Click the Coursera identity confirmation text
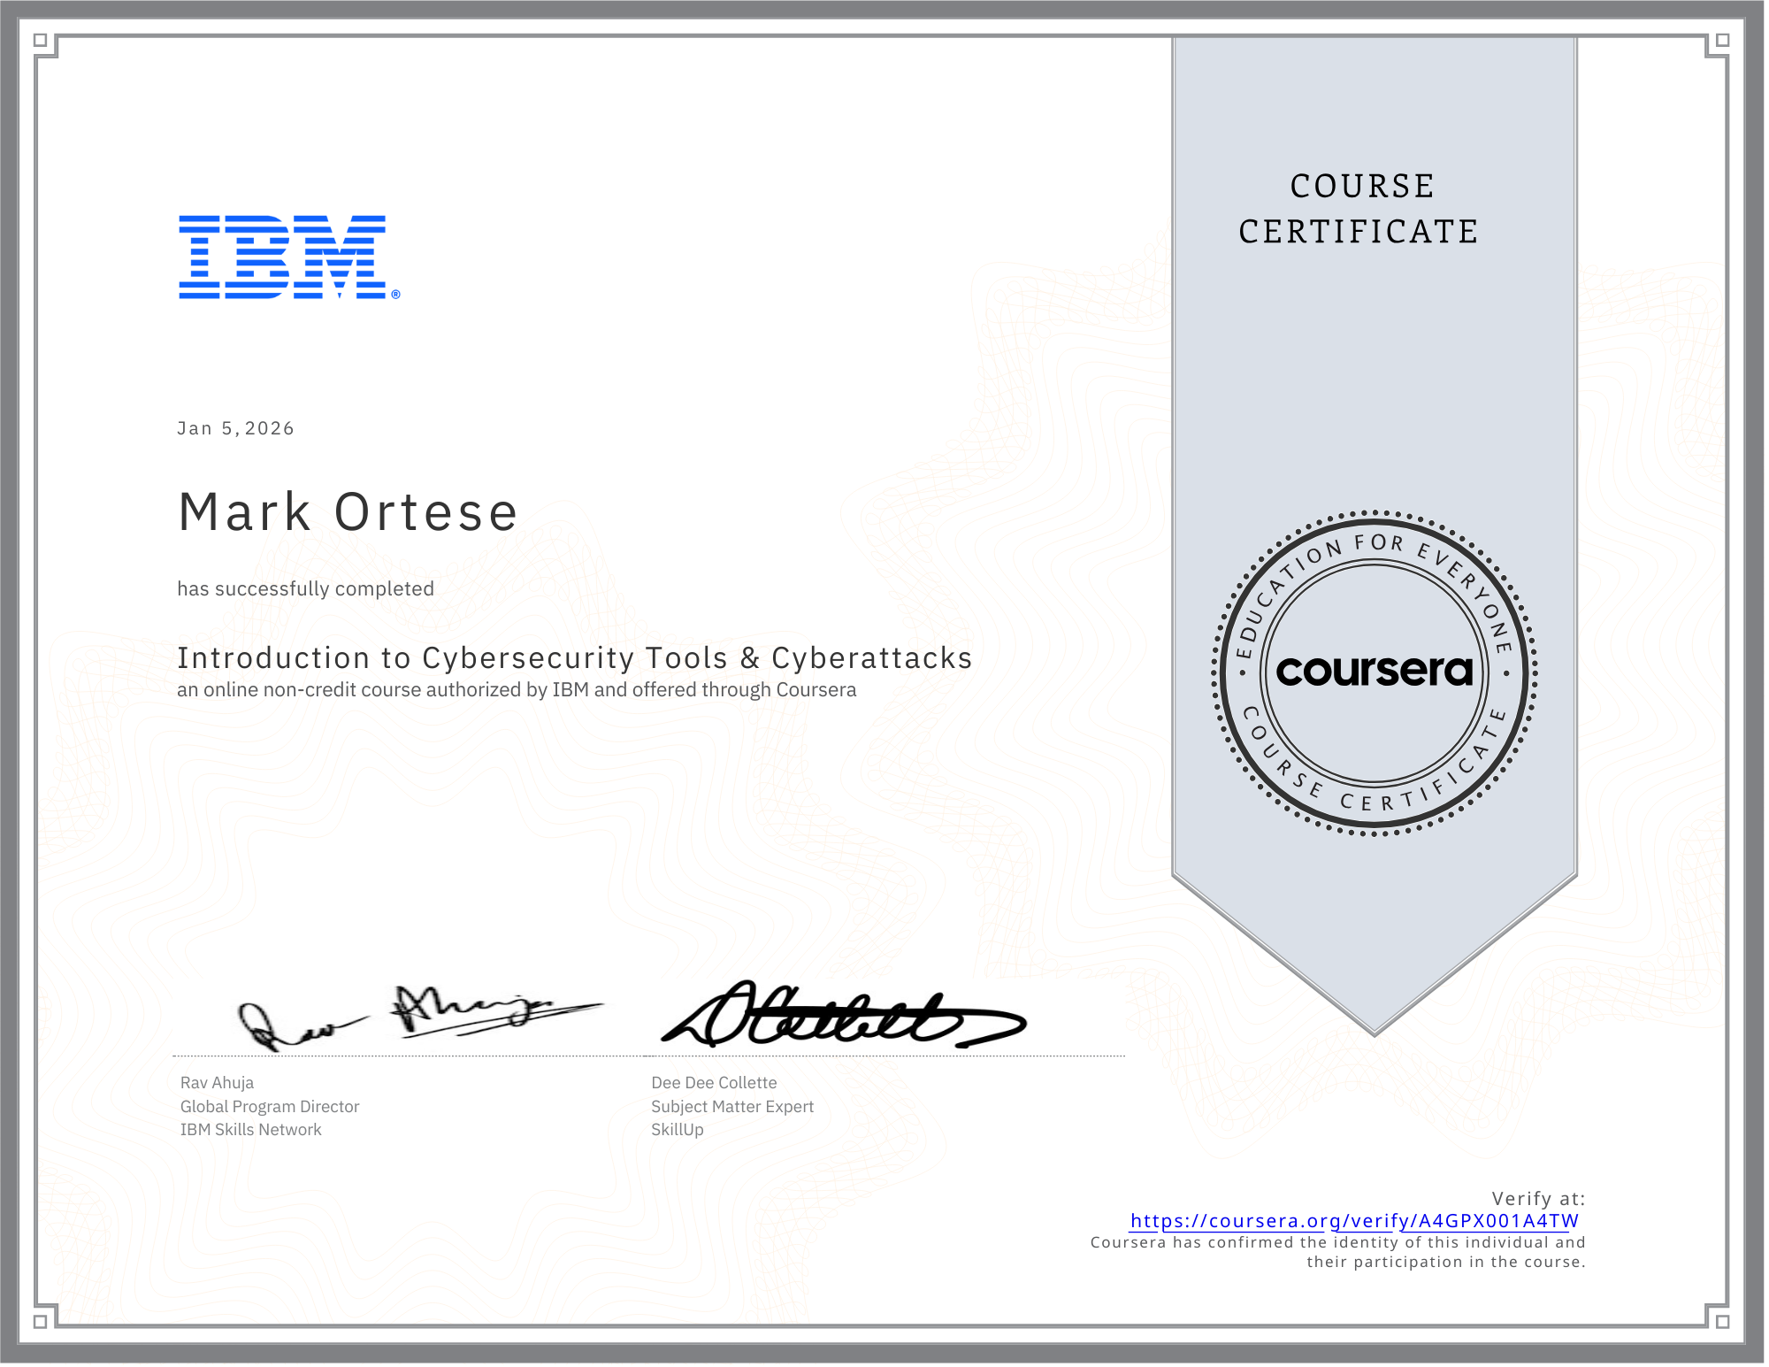The image size is (1769, 1367). click(1337, 1251)
